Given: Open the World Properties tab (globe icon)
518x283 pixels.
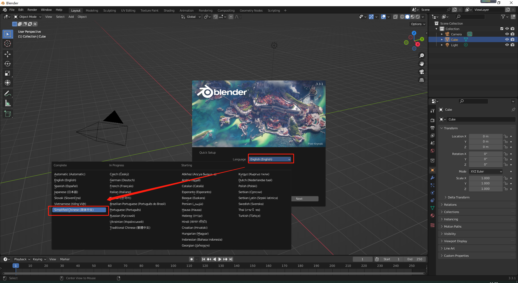Looking at the screenshot, I should pos(432,151).
